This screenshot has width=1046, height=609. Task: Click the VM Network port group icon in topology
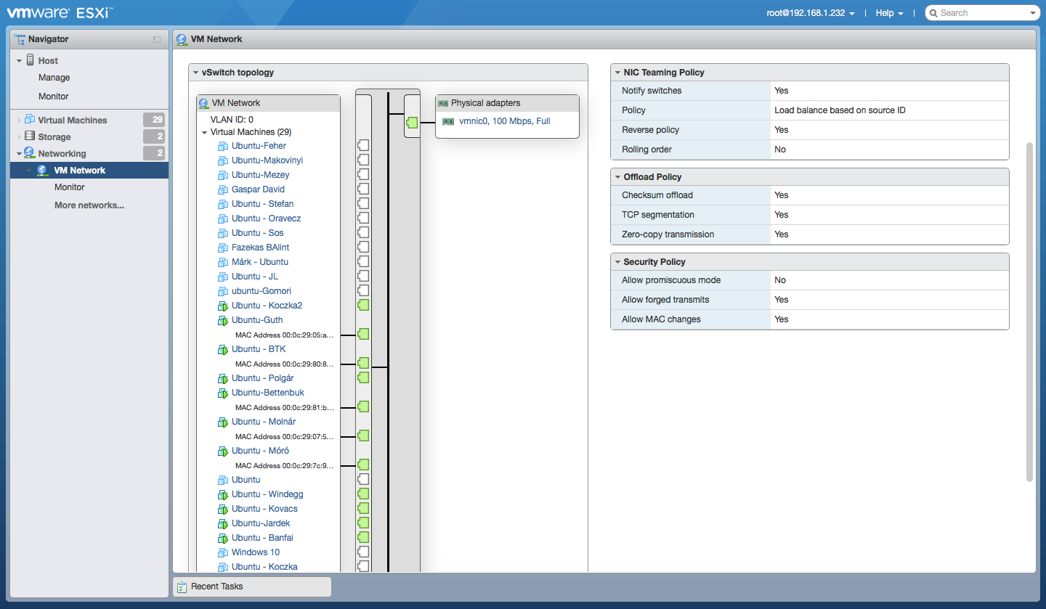click(x=203, y=103)
